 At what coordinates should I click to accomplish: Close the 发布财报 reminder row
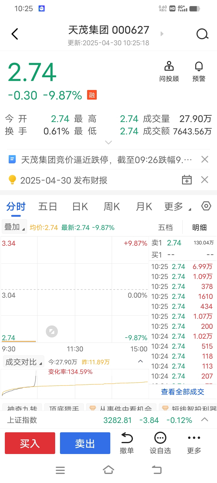205,180
